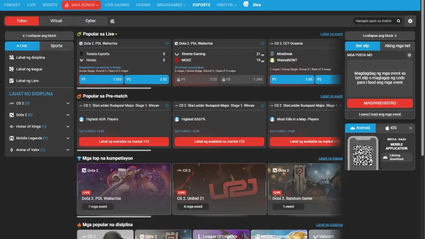Open the MGA BONUS dropdown
The height and width of the screenshot is (239, 425).
point(81,5)
